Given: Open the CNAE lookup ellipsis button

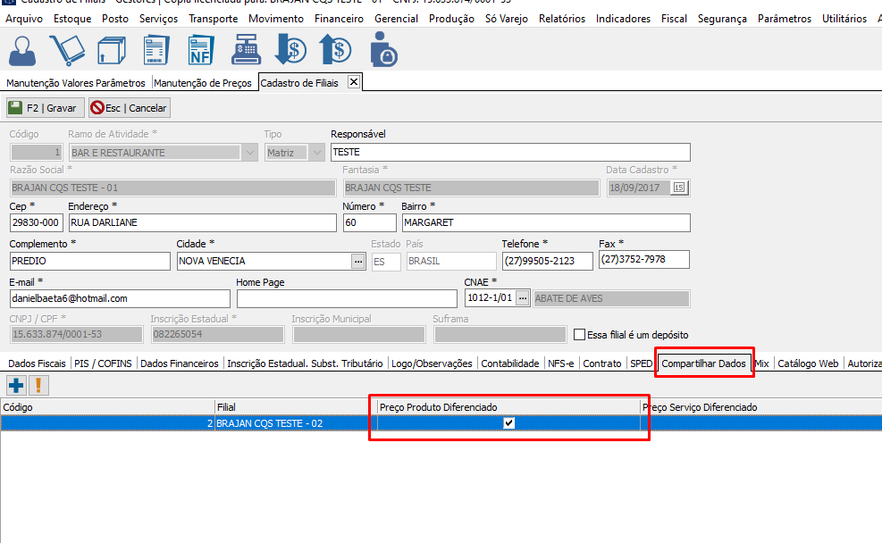Looking at the screenshot, I should pyautogui.click(x=523, y=298).
